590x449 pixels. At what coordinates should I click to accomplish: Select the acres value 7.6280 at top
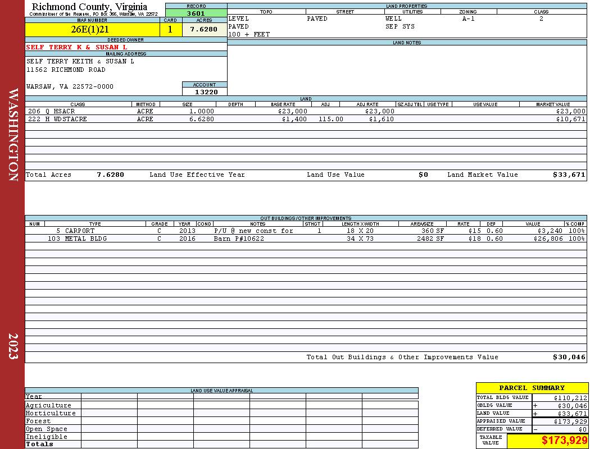pos(203,29)
